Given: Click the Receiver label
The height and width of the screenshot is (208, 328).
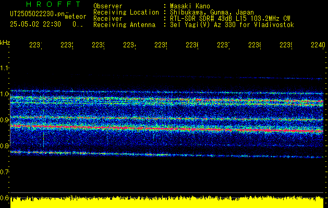Looking at the screenshot, I should 108,19.
